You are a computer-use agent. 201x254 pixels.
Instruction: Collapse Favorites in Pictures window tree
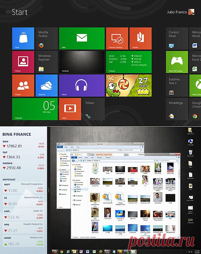[x=73, y=165]
